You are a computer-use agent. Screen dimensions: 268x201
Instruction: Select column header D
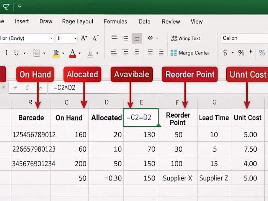[x=106, y=102]
